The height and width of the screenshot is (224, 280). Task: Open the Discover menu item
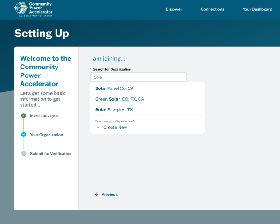tap(174, 9)
